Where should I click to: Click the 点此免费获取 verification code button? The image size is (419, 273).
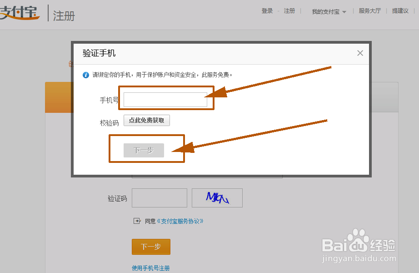147,120
